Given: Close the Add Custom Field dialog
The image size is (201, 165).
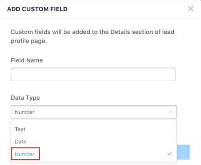Looking at the screenshot, I should click(x=191, y=9).
